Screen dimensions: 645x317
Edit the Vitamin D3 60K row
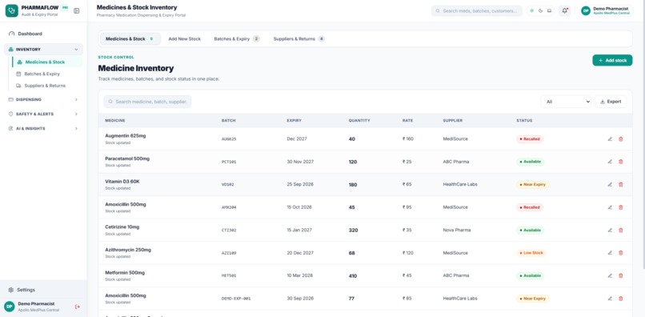pos(610,184)
